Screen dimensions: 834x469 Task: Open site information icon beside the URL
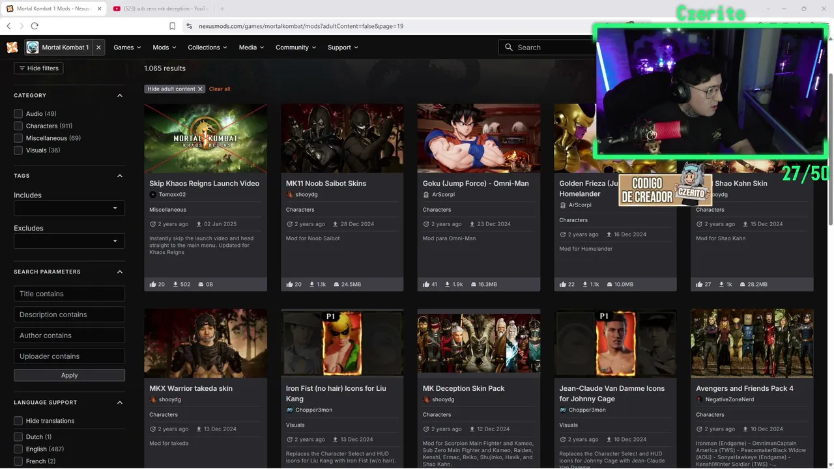tap(190, 26)
